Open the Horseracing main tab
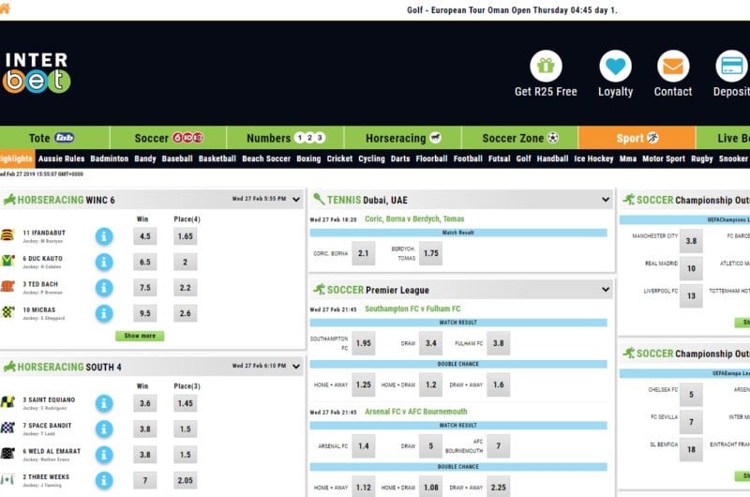Viewport: 750px width, 497px height. [402, 138]
